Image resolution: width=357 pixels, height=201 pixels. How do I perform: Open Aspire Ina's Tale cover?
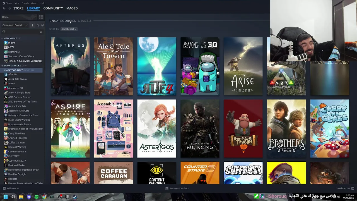(x=70, y=129)
